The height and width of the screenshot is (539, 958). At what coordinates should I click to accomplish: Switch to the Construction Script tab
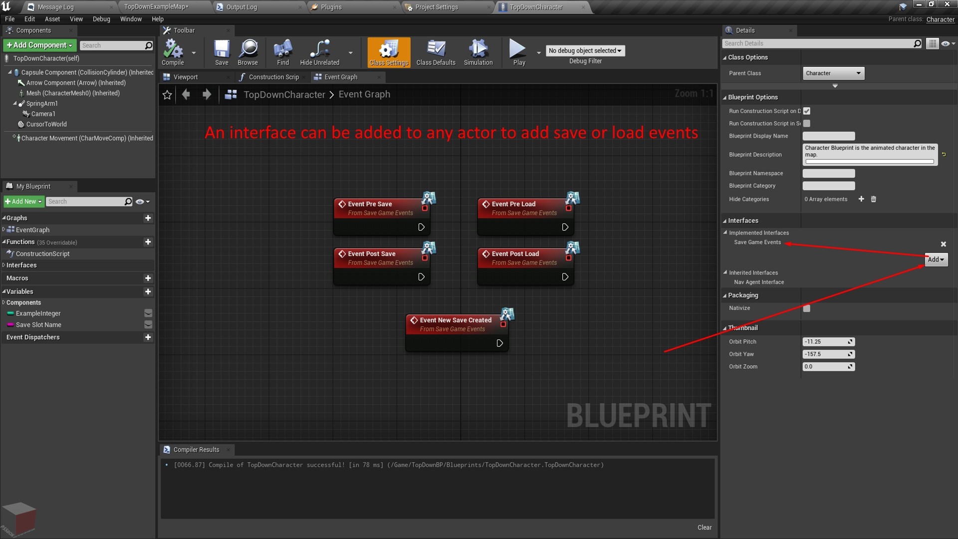pos(273,77)
